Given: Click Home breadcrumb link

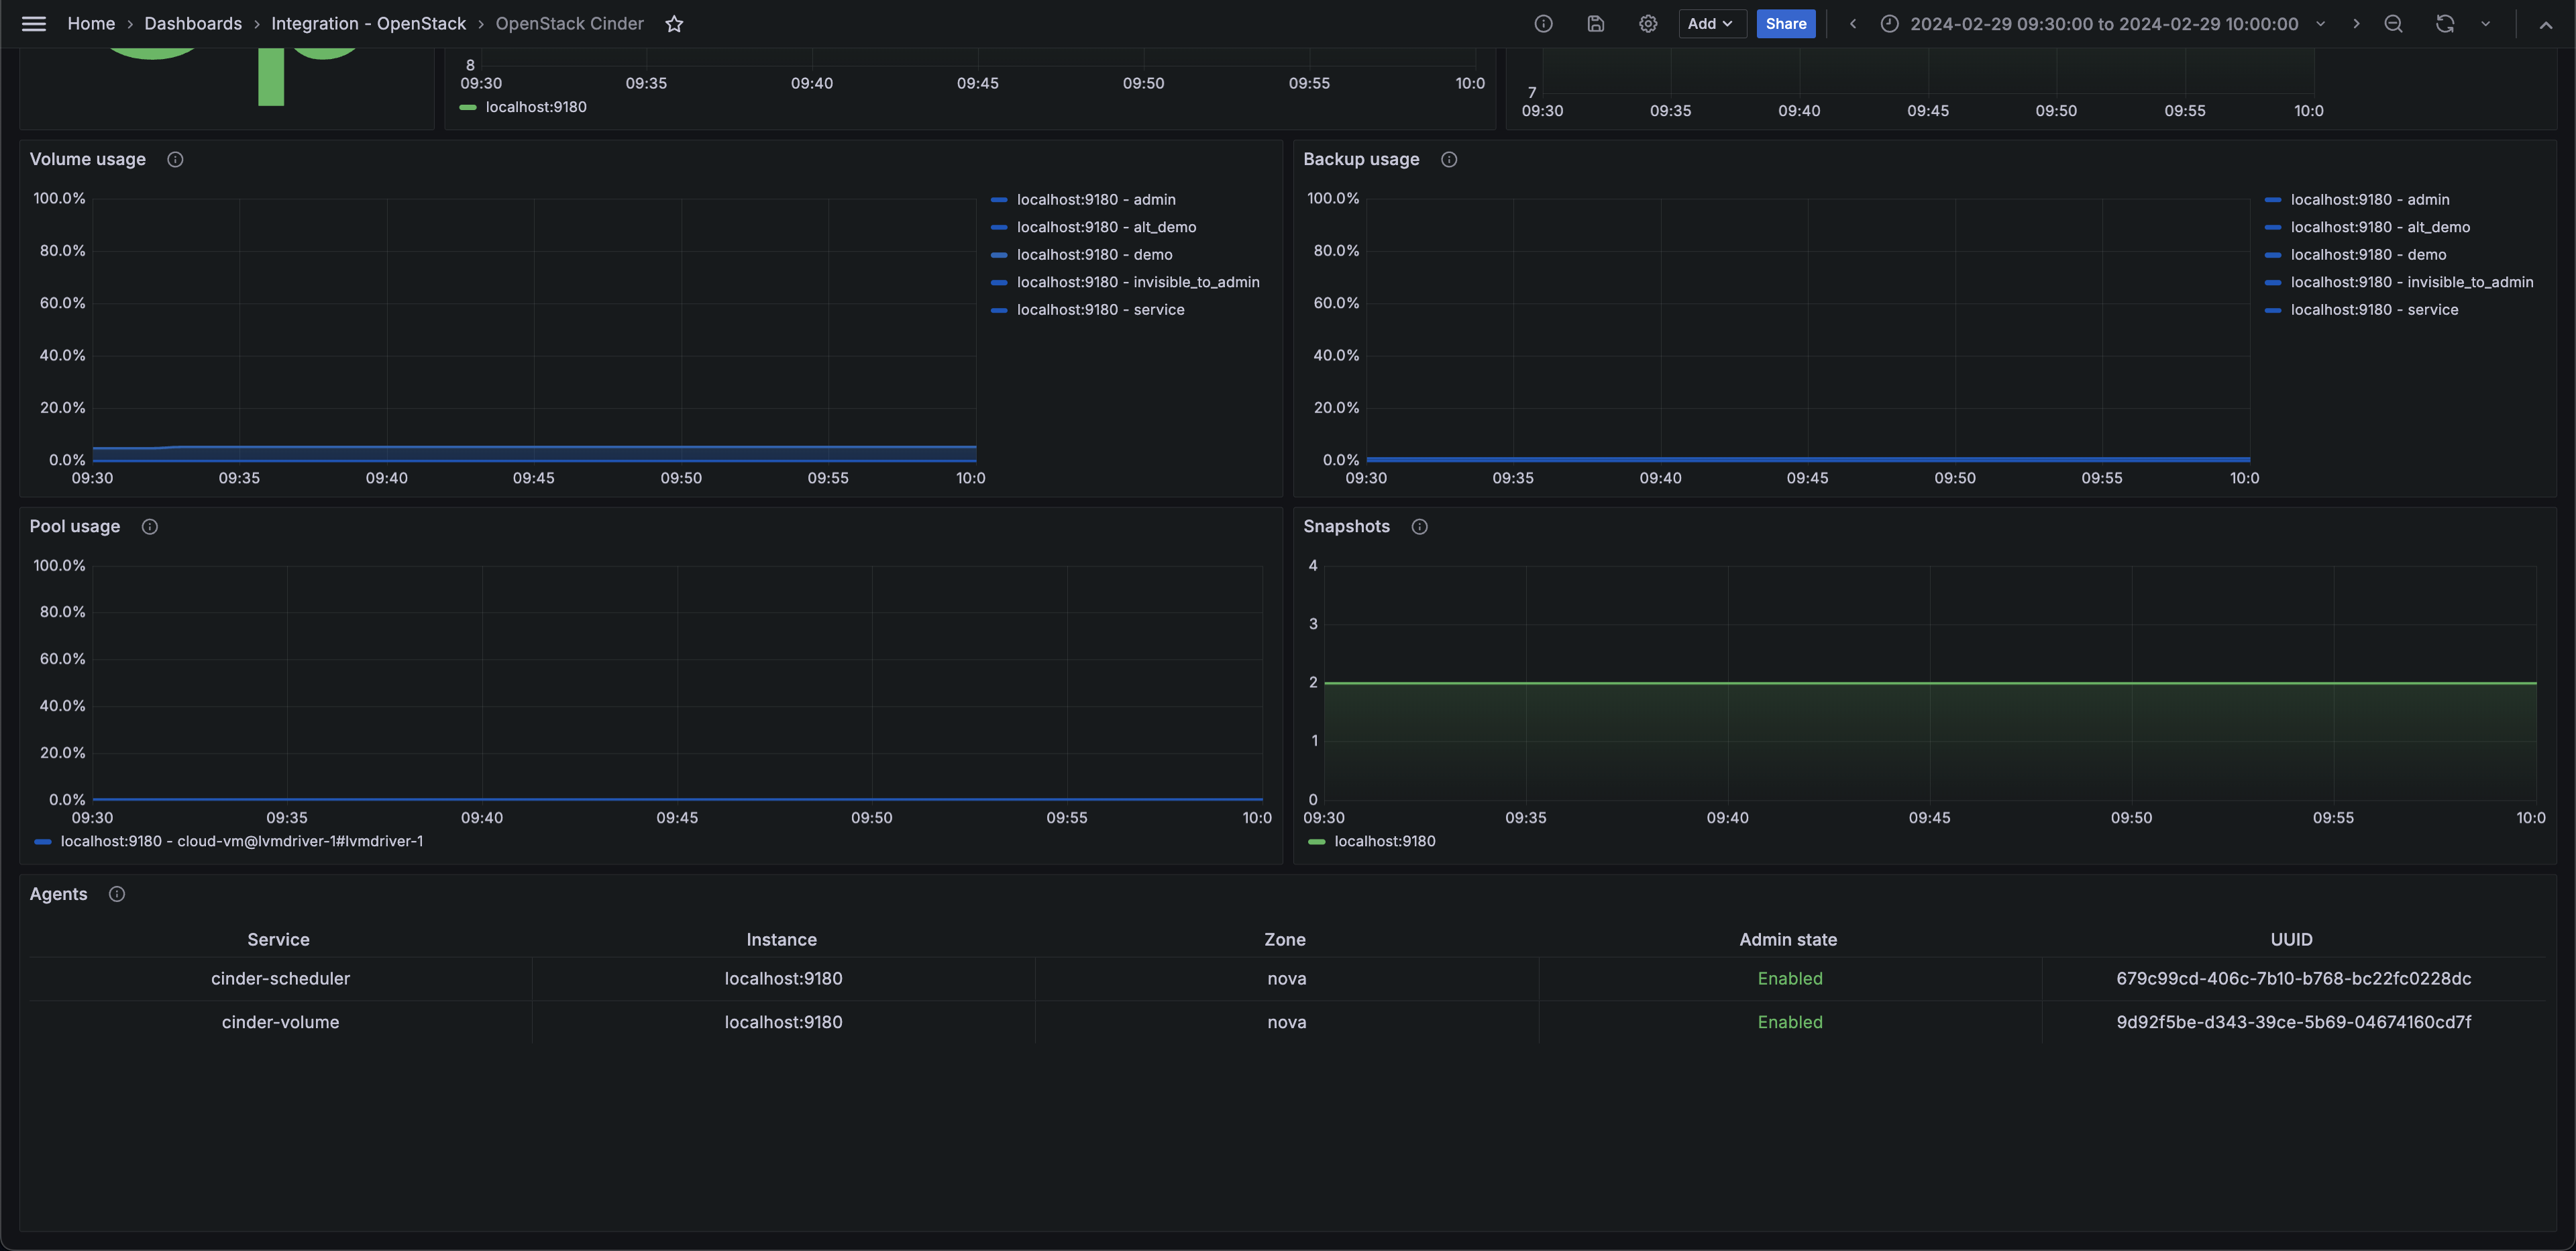Looking at the screenshot, I should 90,23.
